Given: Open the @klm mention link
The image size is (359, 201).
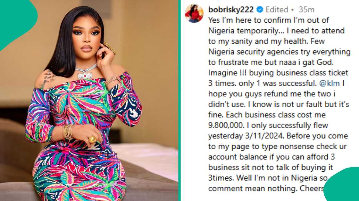Looking at the screenshot, I should tap(329, 83).
